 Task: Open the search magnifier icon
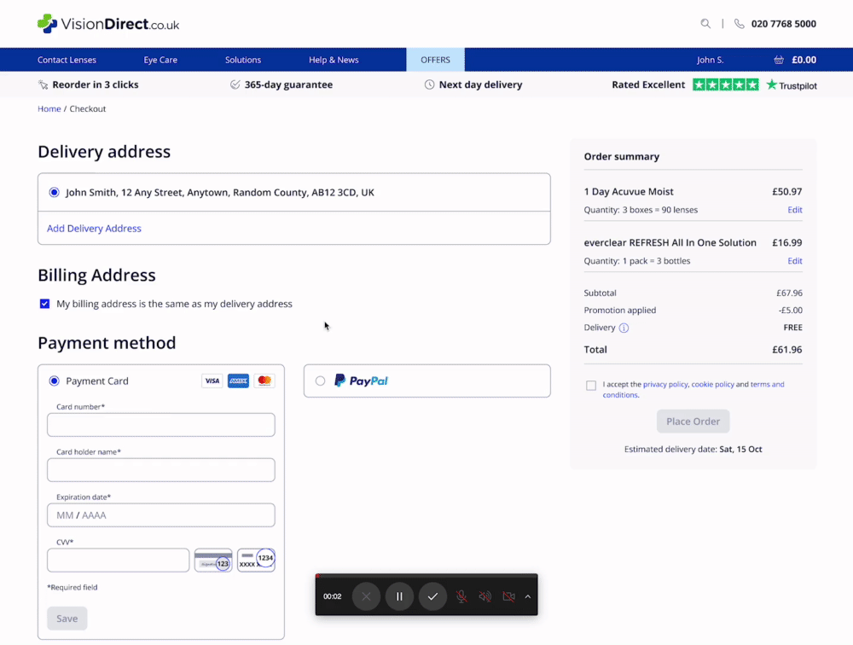(x=705, y=23)
